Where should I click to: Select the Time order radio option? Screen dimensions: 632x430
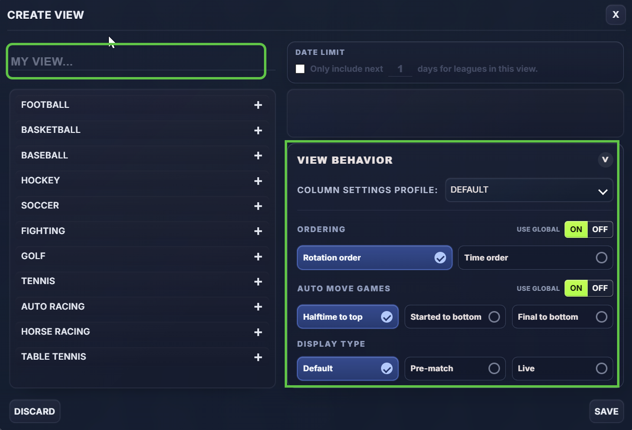(x=535, y=258)
